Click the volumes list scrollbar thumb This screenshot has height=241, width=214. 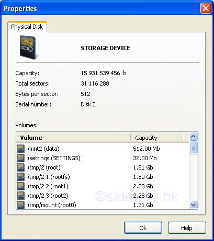pyautogui.click(x=193, y=148)
